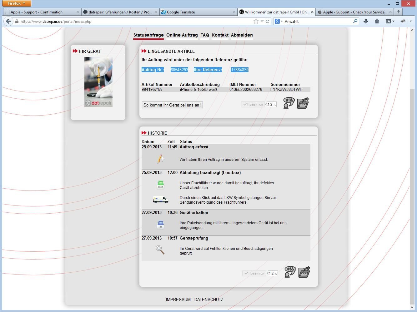Click the upper like counter 1,2 т.
The height and width of the screenshot is (312, 417).
(271, 104)
